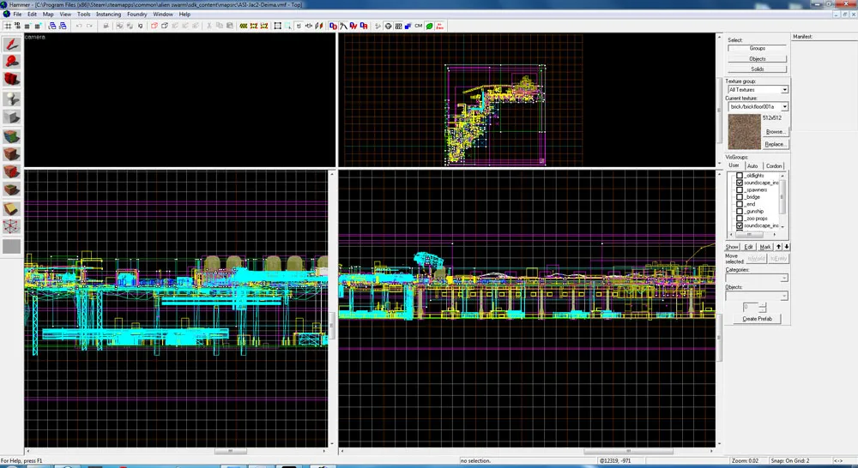Open the Categories dropdown
Image resolution: width=858 pixels, height=468 pixels.
[784, 278]
